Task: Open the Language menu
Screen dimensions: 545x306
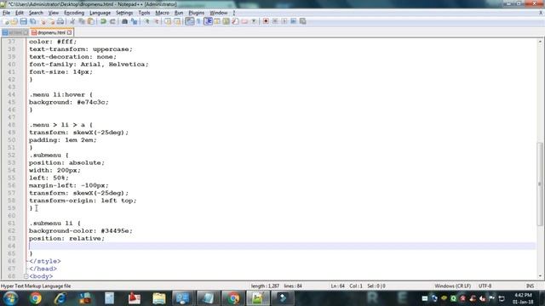Action: click(x=100, y=13)
